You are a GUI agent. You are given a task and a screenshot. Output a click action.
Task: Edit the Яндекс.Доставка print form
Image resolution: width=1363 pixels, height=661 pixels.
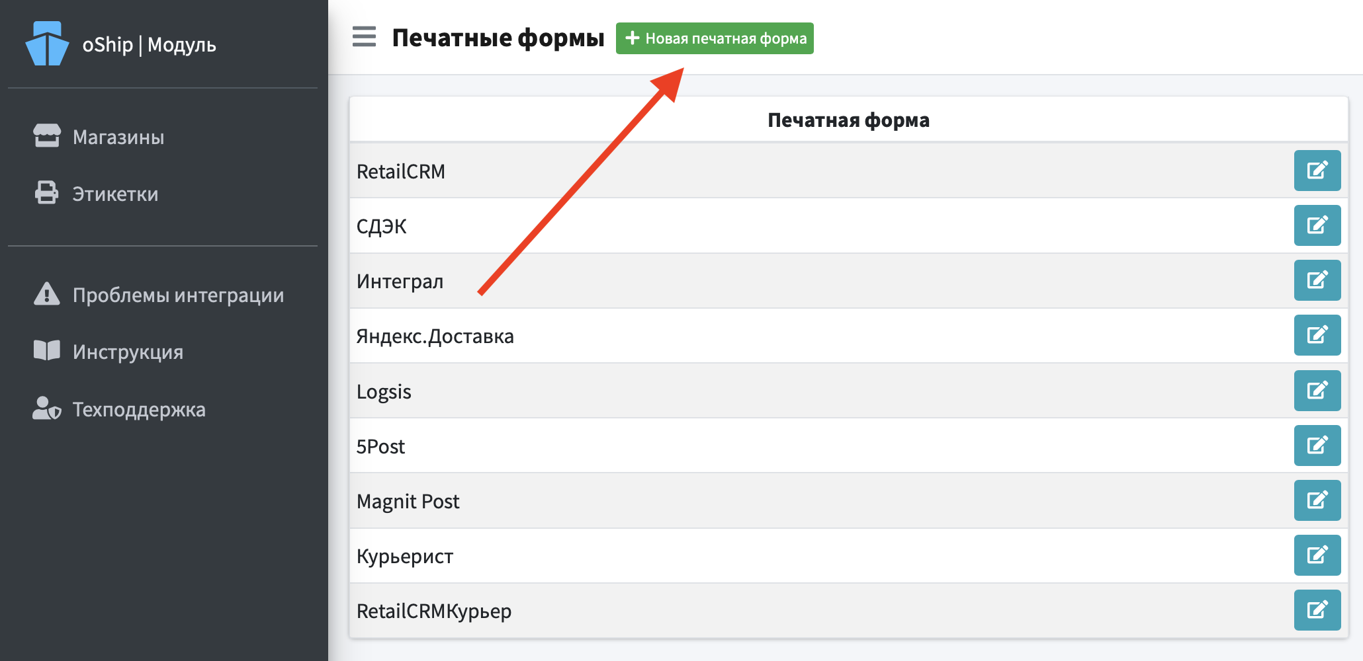tap(1317, 335)
